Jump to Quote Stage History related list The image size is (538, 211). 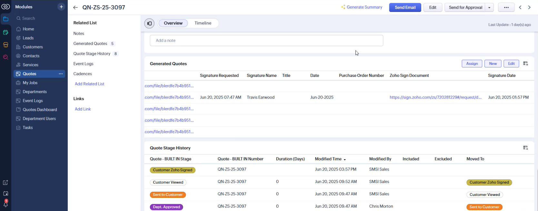(x=92, y=54)
